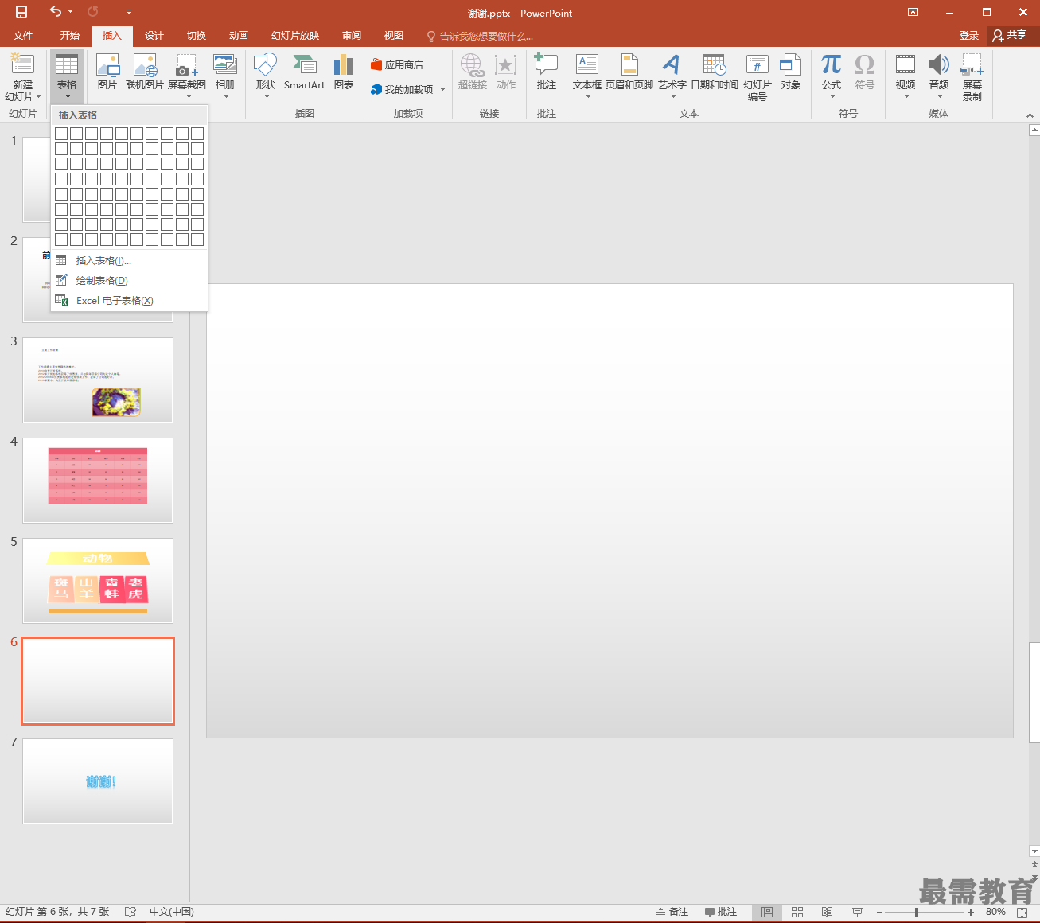Customize the quick access toolbar dropdown
1040x923 pixels.
[x=130, y=12]
